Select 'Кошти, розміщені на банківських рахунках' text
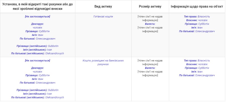 tap(103, 62)
